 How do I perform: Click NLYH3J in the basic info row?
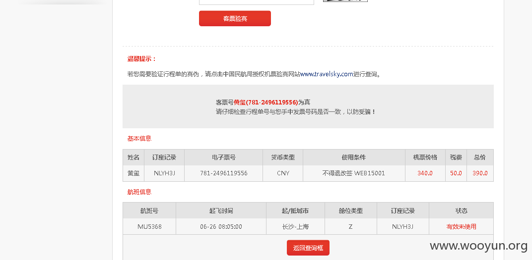click(164, 173)
